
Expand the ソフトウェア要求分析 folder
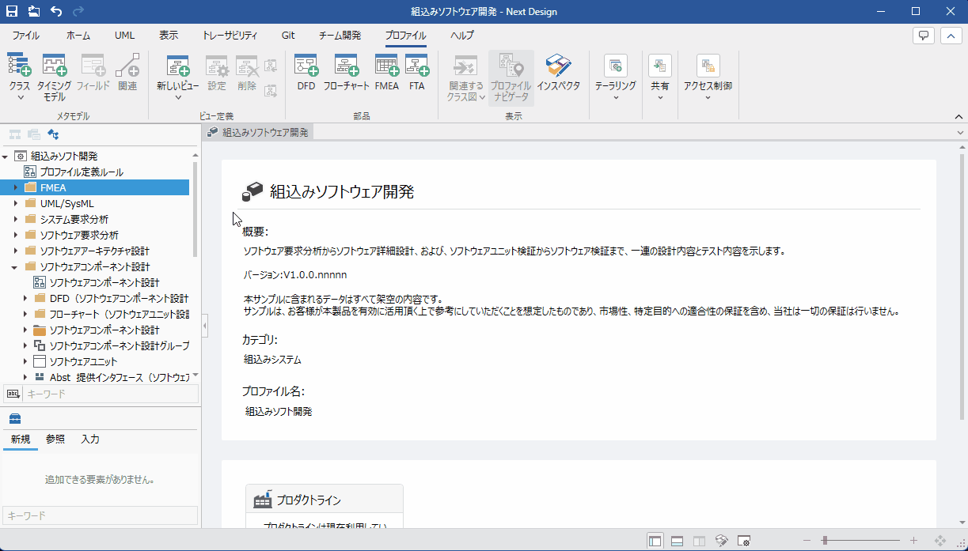click(15, 235)
